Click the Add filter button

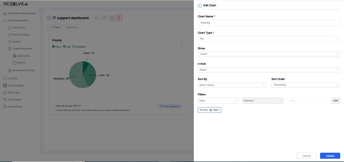[336, 101]
